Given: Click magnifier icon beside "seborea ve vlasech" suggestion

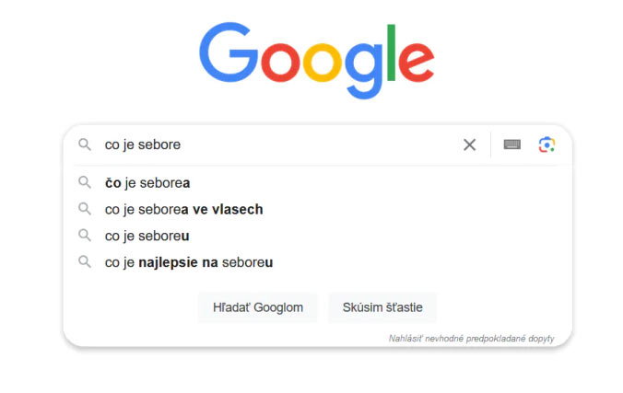Looking at the screenshot, I should (85, 209).
